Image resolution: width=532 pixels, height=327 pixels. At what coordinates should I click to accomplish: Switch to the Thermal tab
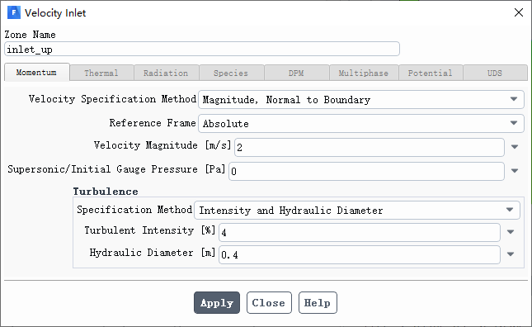[x=101, y=73]
